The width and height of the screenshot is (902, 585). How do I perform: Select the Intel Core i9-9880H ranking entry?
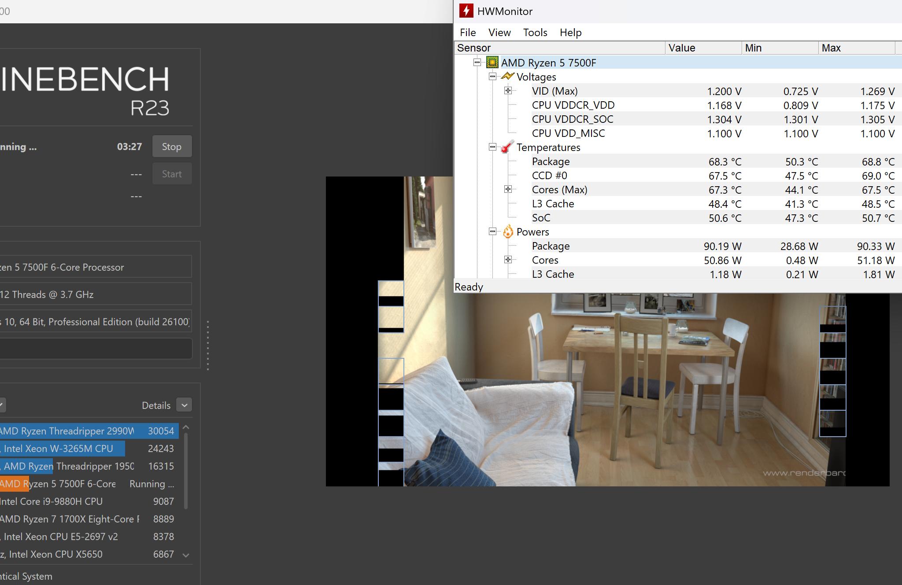pos(89,501)
